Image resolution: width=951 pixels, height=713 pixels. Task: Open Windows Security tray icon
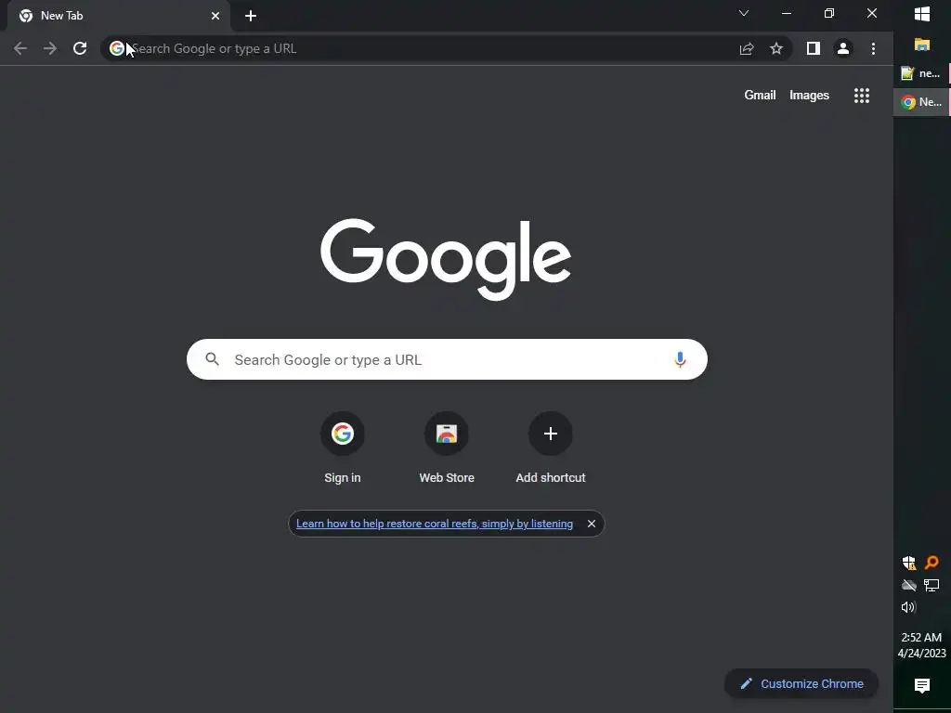click(909, 563)
